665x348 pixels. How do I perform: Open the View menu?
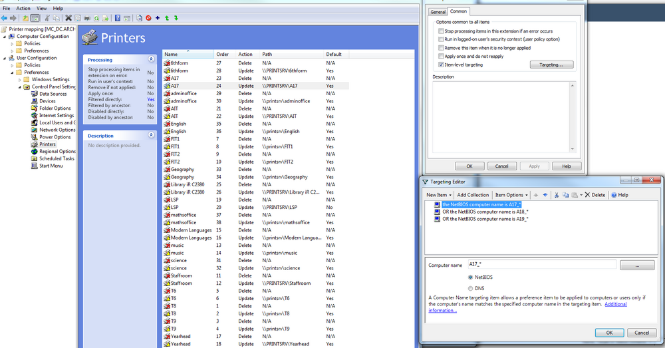41,8
